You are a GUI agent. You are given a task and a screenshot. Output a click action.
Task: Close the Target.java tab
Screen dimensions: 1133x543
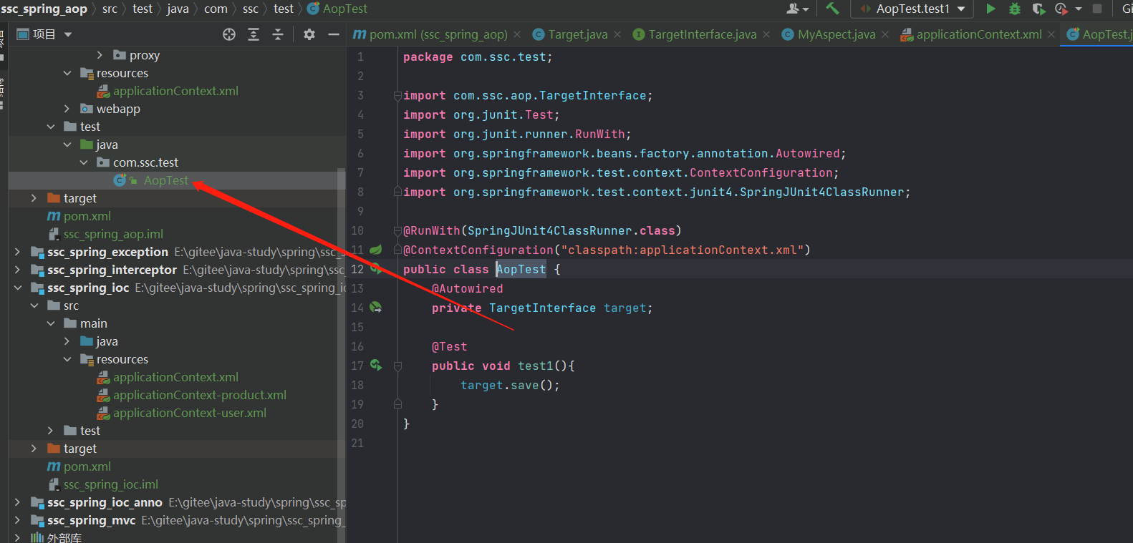[617, 34]
